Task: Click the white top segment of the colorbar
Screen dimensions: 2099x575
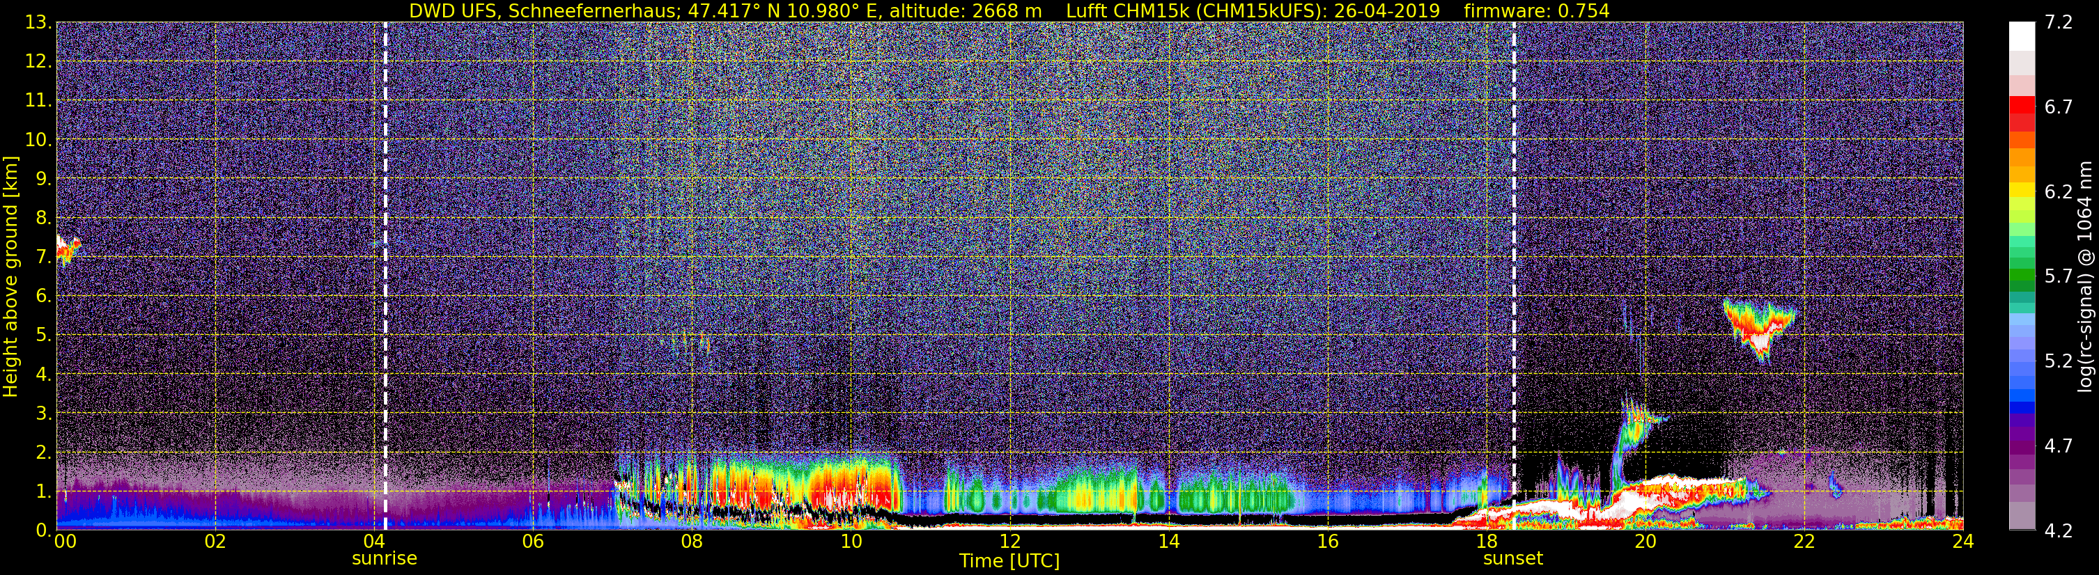Action: (x=2022, y=37)
